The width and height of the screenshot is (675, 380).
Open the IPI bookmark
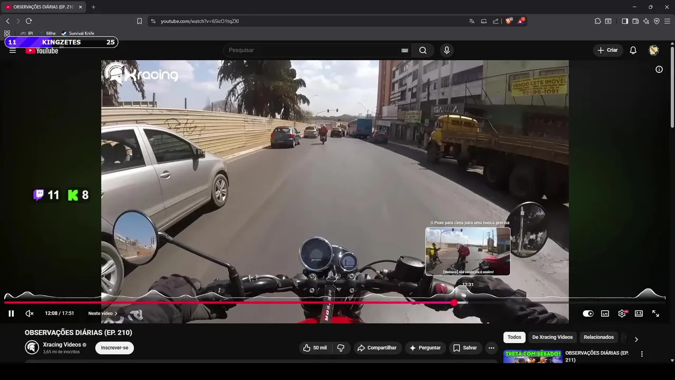[x=26, y=33]
